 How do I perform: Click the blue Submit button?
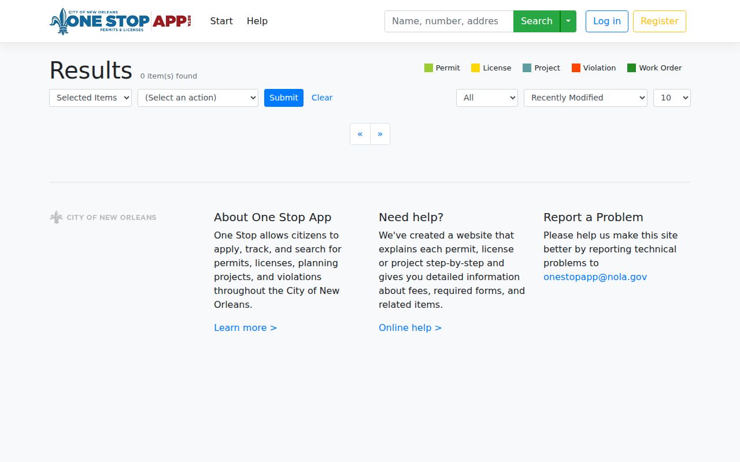[x=284, y=98]
